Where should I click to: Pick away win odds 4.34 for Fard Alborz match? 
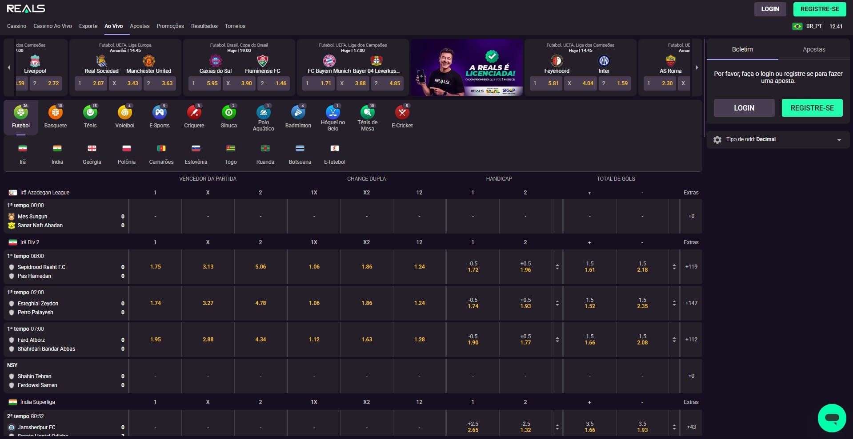point(260,340)
